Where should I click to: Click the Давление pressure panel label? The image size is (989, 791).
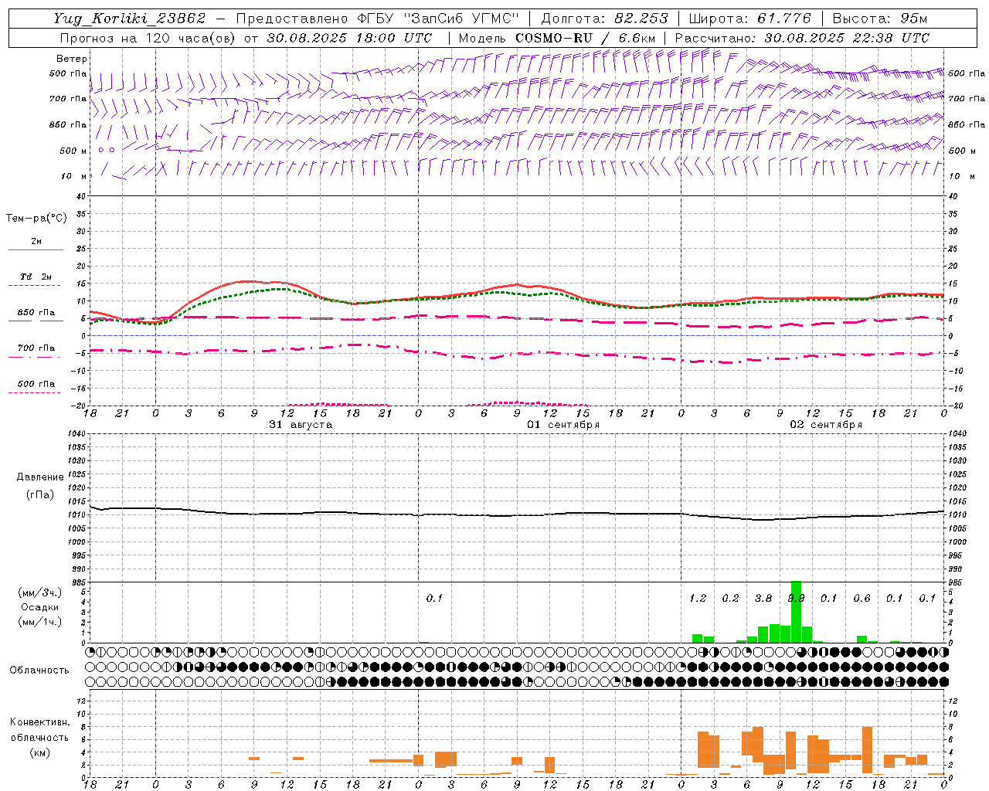pyautogui.click(x=40, y=477)
